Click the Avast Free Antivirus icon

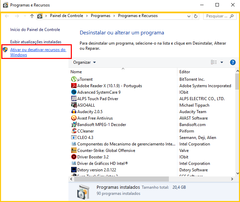point(74,118)
